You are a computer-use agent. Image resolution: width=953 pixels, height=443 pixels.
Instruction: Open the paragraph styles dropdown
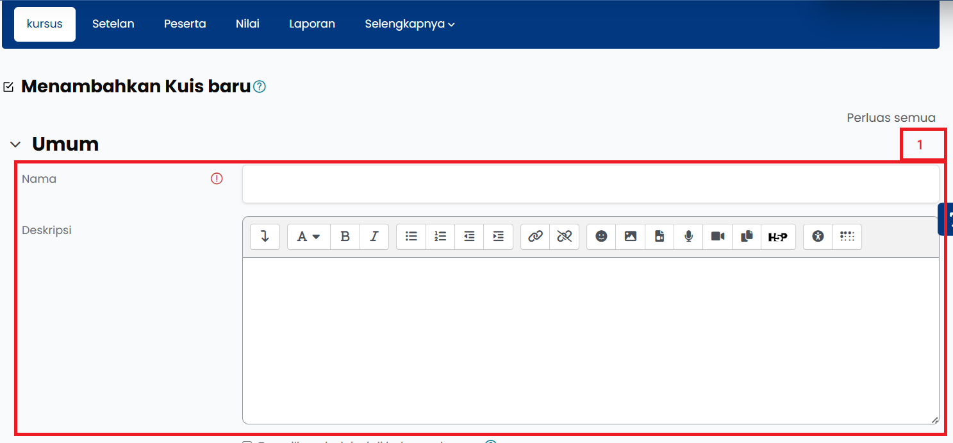point(308,237)
